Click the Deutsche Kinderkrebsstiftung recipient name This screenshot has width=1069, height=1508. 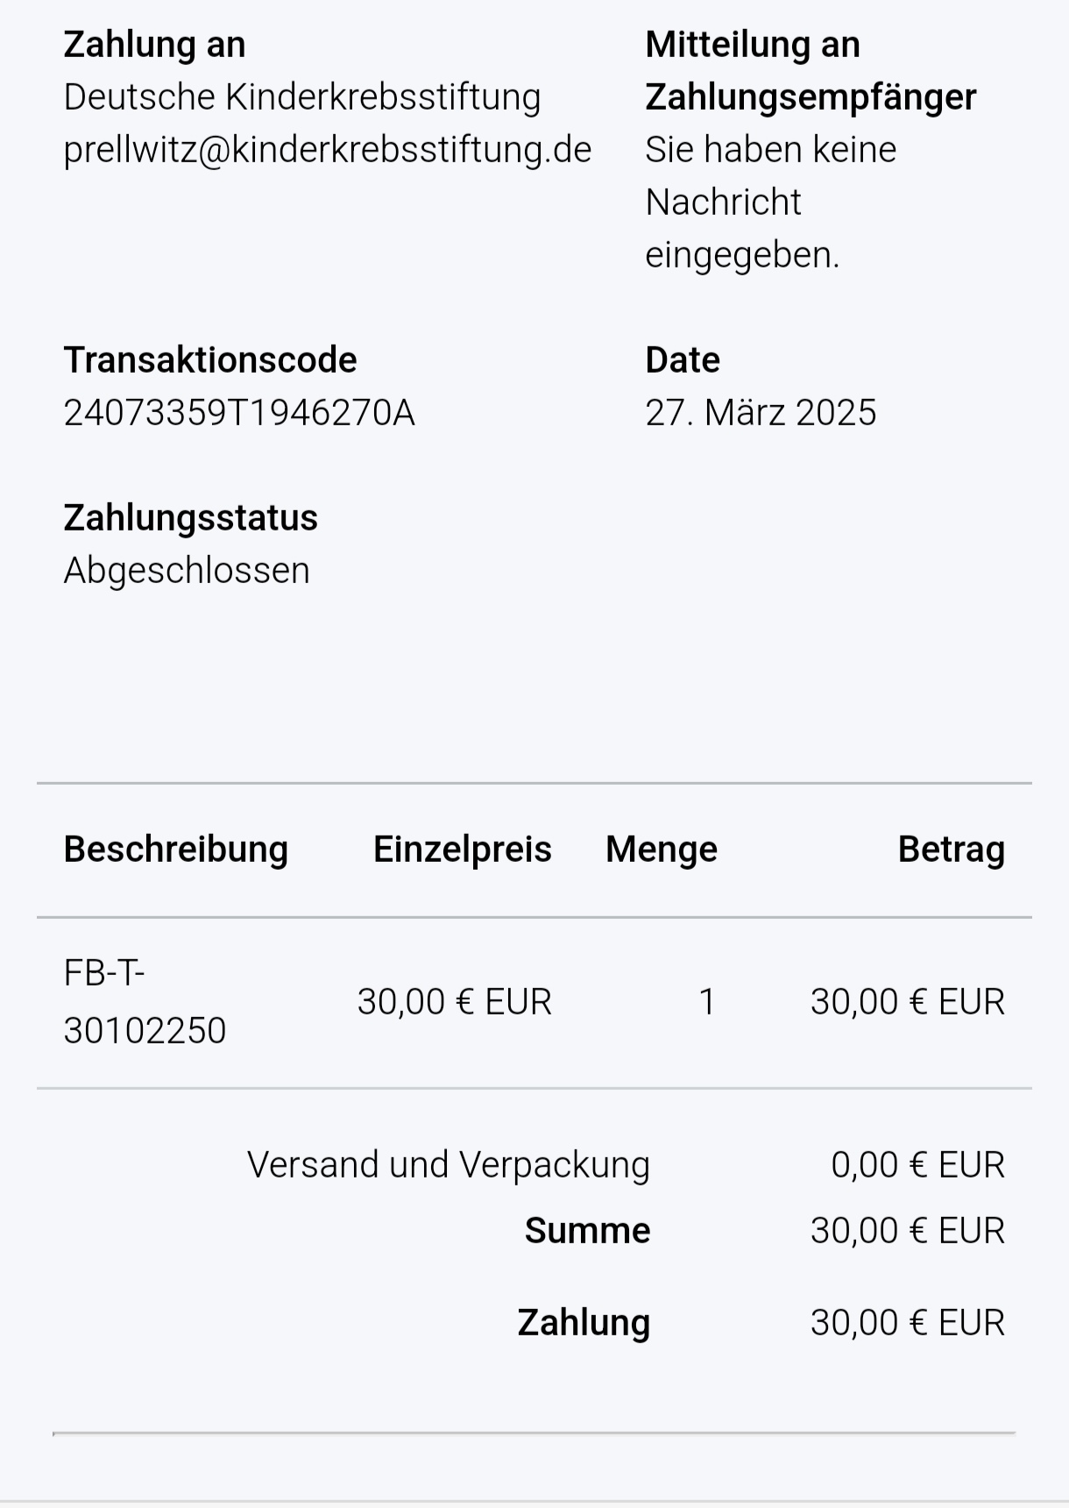pos(301,97)
